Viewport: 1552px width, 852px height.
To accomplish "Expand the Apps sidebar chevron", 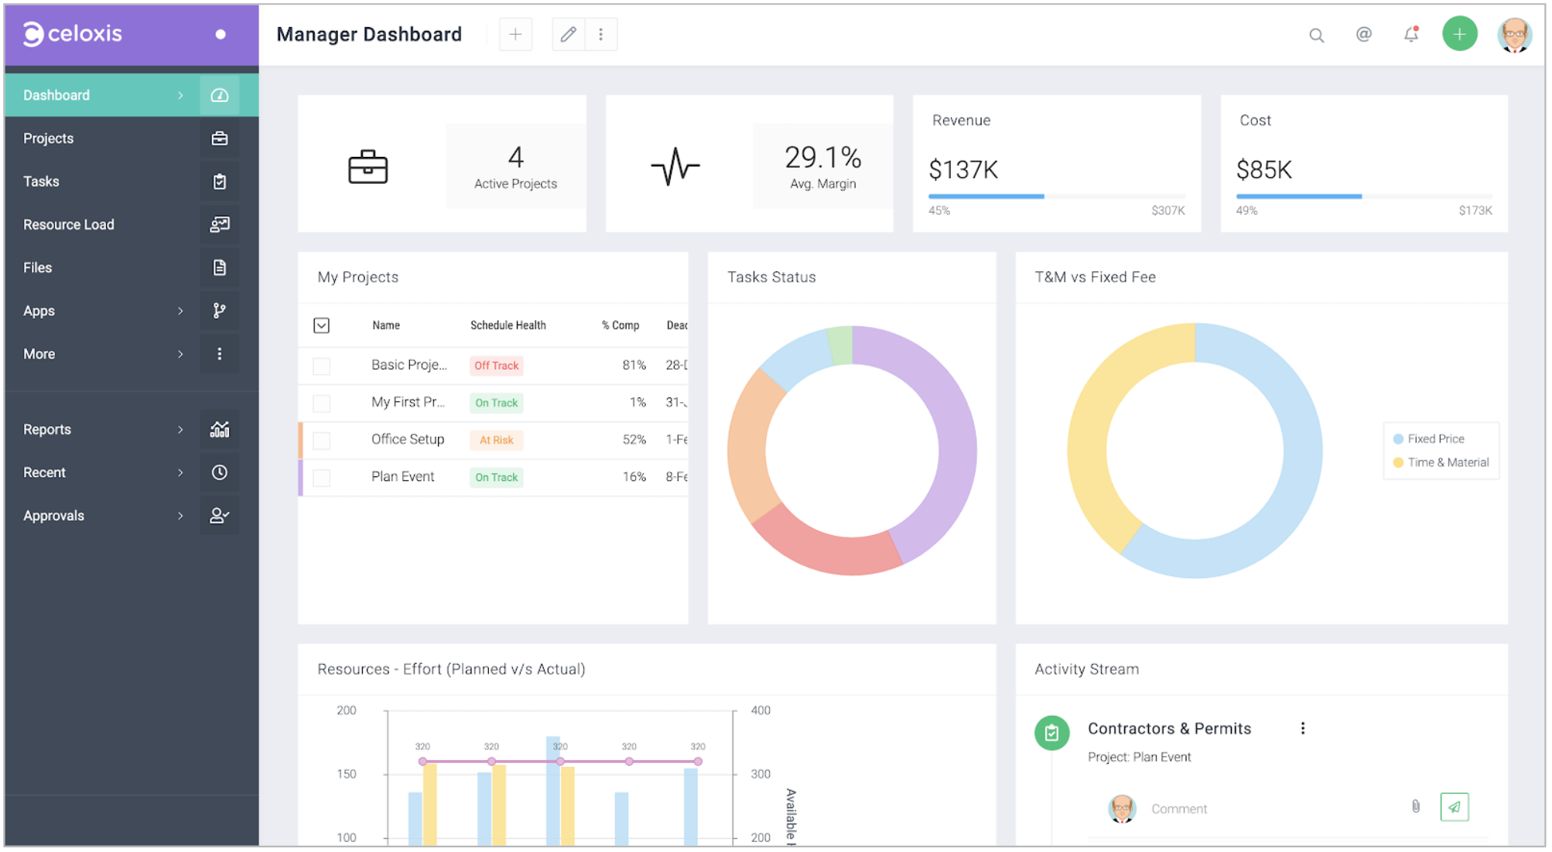I will [x=180, y=311].
